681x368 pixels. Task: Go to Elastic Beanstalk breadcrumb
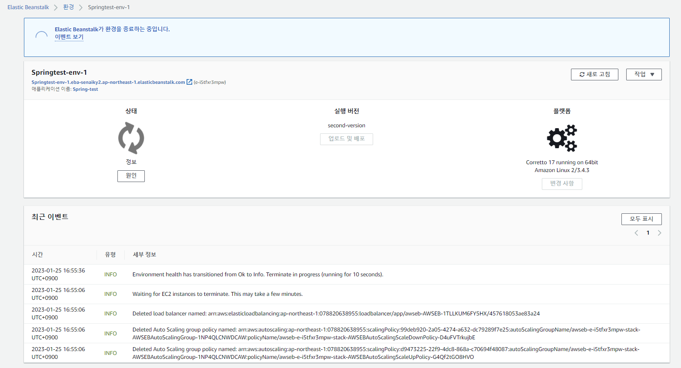click(x=28, y=7)
